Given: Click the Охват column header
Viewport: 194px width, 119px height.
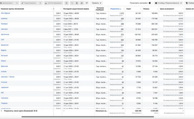Looking at the screenshot, I should point(129,9).
